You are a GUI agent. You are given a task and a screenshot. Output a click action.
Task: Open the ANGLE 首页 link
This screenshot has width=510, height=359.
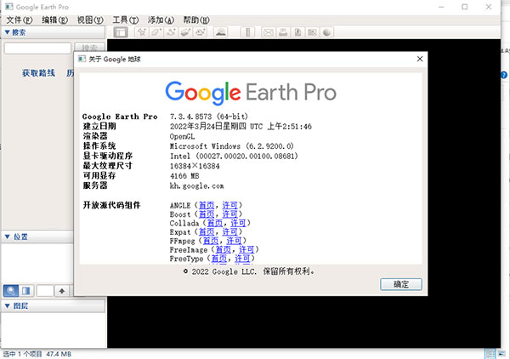click(x=207, y=205)
